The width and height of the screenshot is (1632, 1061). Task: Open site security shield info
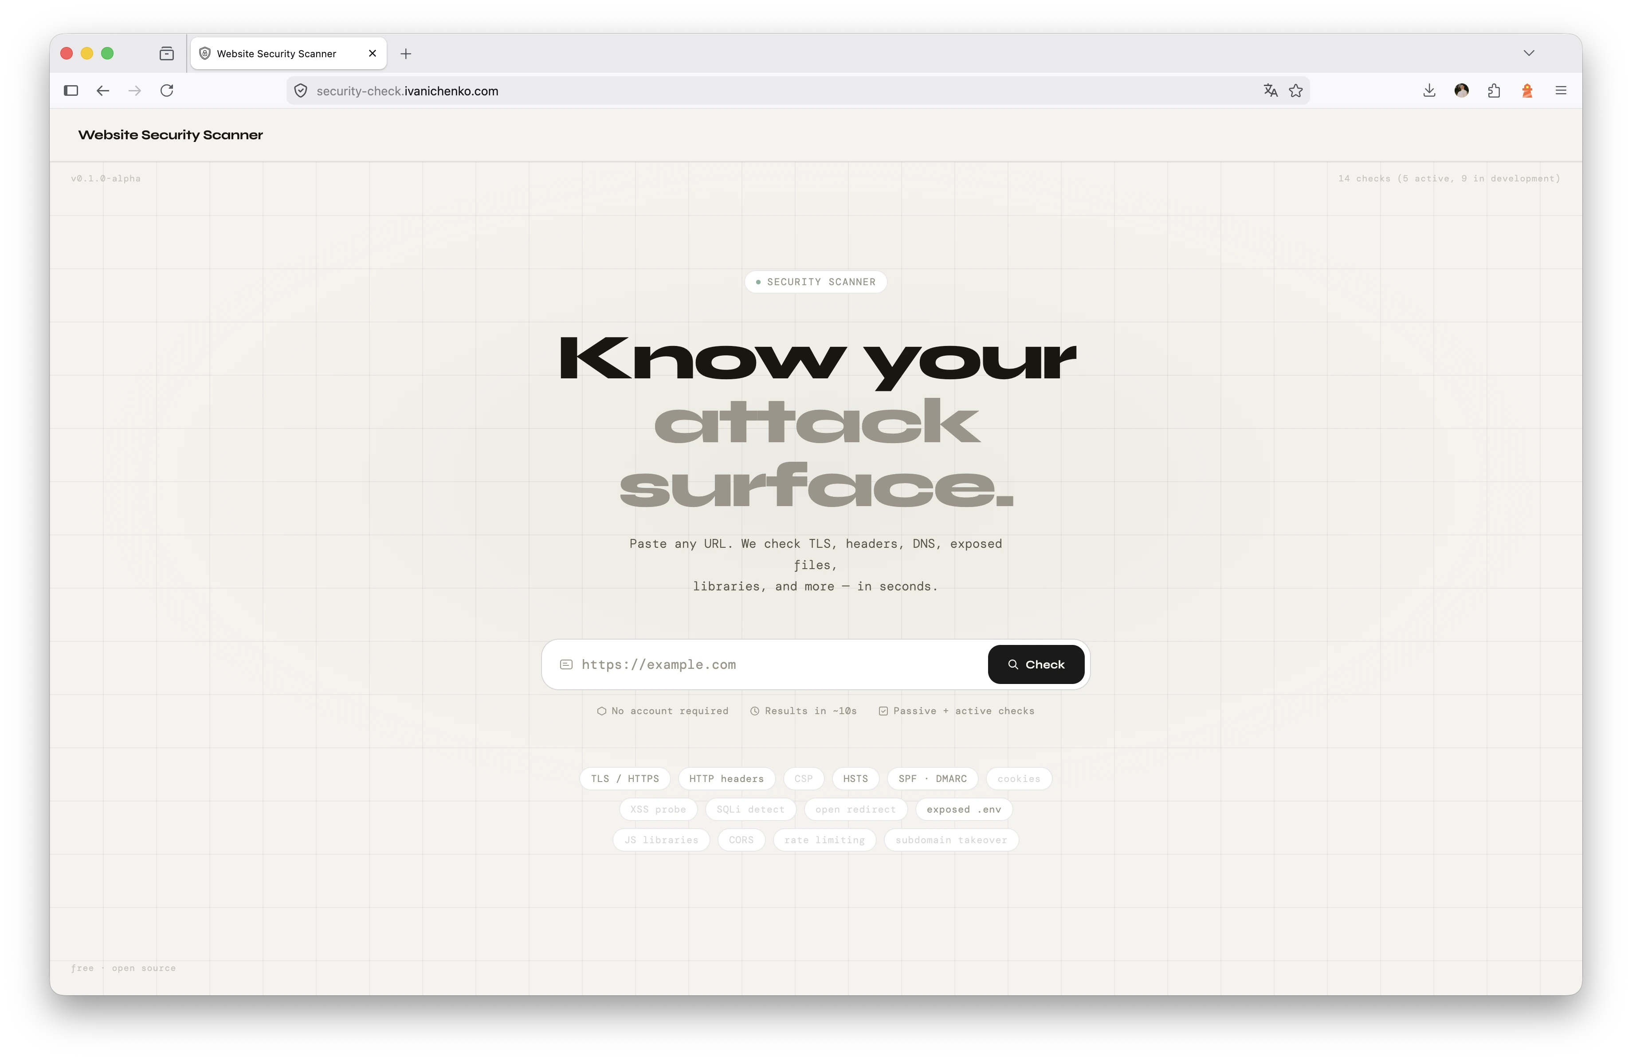click(x=300, y=90)
